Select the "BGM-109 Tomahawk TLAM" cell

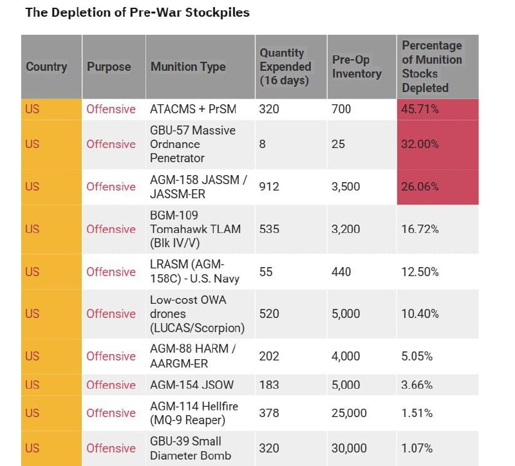(188, 229)
